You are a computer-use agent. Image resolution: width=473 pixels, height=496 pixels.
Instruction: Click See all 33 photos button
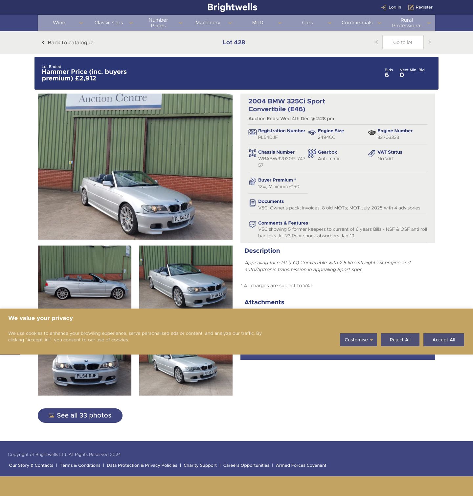(x=80, y=416)
